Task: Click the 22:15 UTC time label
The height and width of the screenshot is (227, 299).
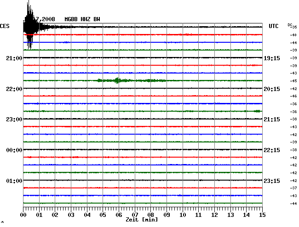Action: pos(272,150)
